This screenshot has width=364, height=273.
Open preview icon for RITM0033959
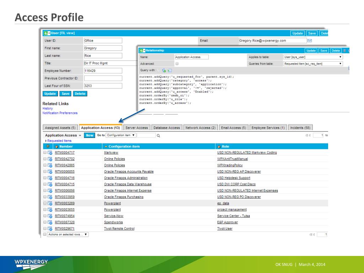pos(50,197)
